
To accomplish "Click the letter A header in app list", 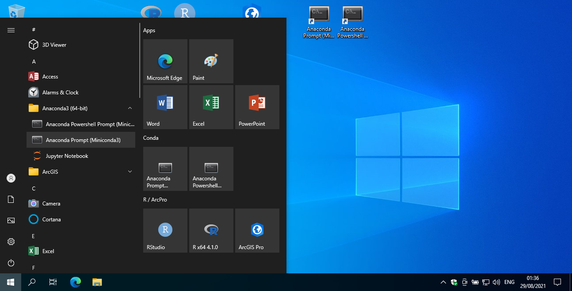I will [x=34, y=61].
